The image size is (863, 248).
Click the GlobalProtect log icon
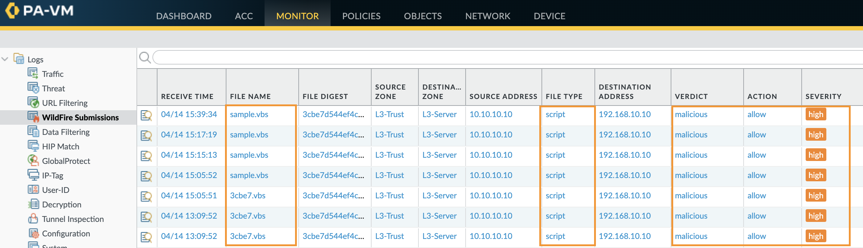33,161
